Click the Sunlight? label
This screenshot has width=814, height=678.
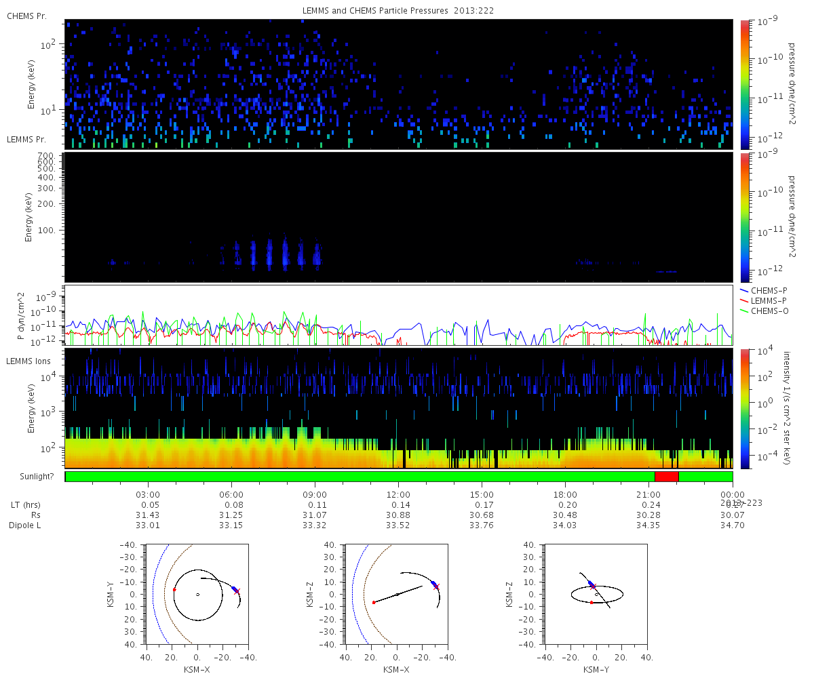[x=31, y=477]
